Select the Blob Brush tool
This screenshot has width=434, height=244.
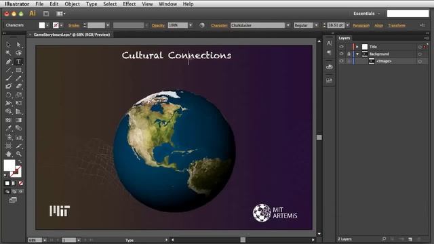click(x=8, y=86)
